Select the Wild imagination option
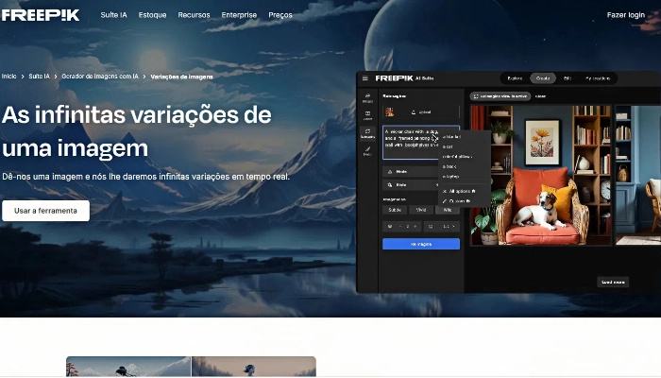Screen dimensions: 661x378 pos(448,210)
